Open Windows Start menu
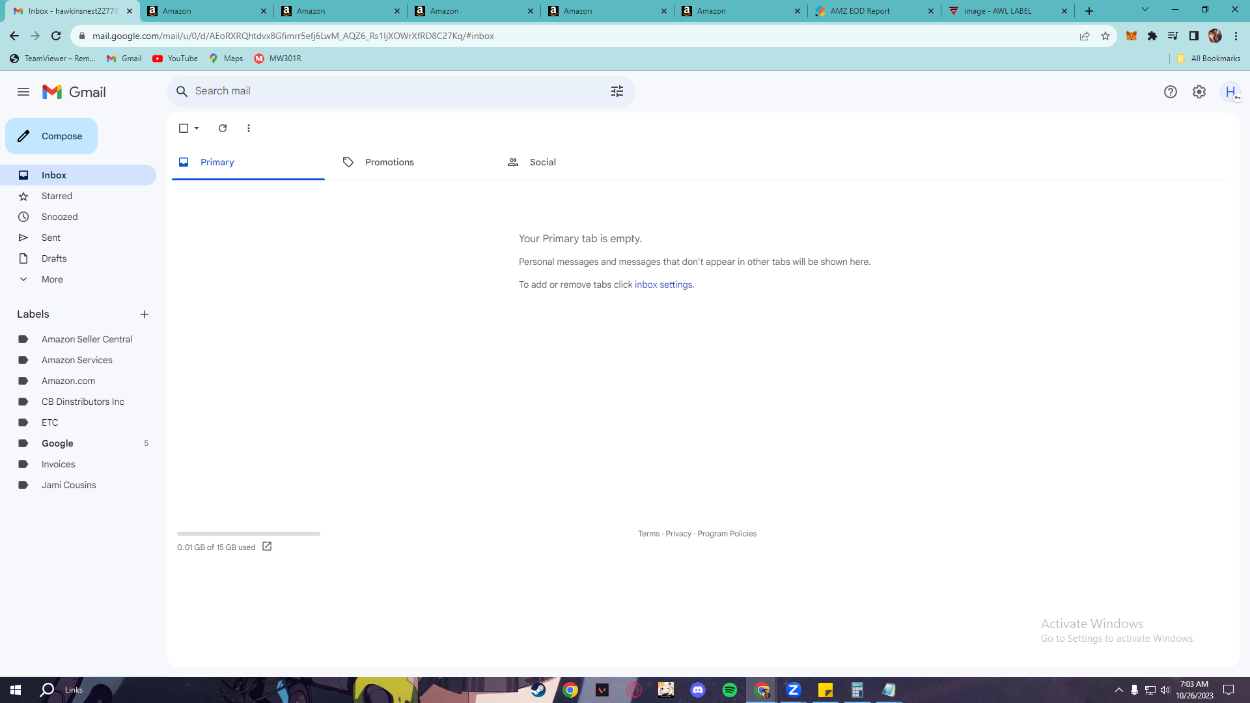 (16, 690)
